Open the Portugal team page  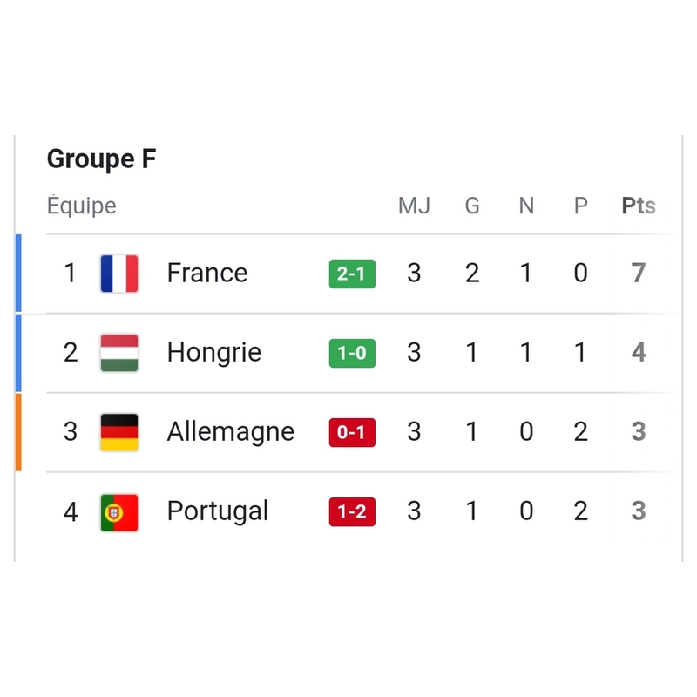(218, 511)
